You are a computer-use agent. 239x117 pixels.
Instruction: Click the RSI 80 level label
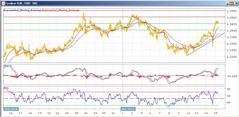tap(228, 89)
